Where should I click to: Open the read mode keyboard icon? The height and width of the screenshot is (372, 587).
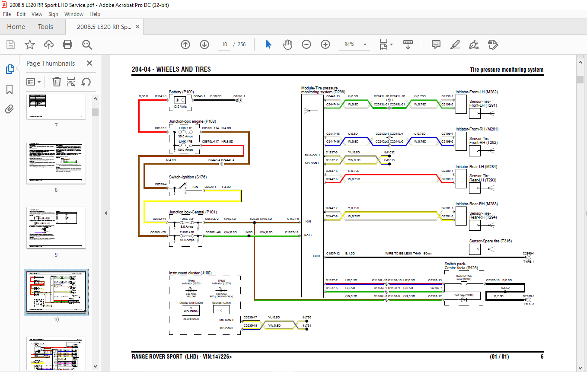coord(408,45)
